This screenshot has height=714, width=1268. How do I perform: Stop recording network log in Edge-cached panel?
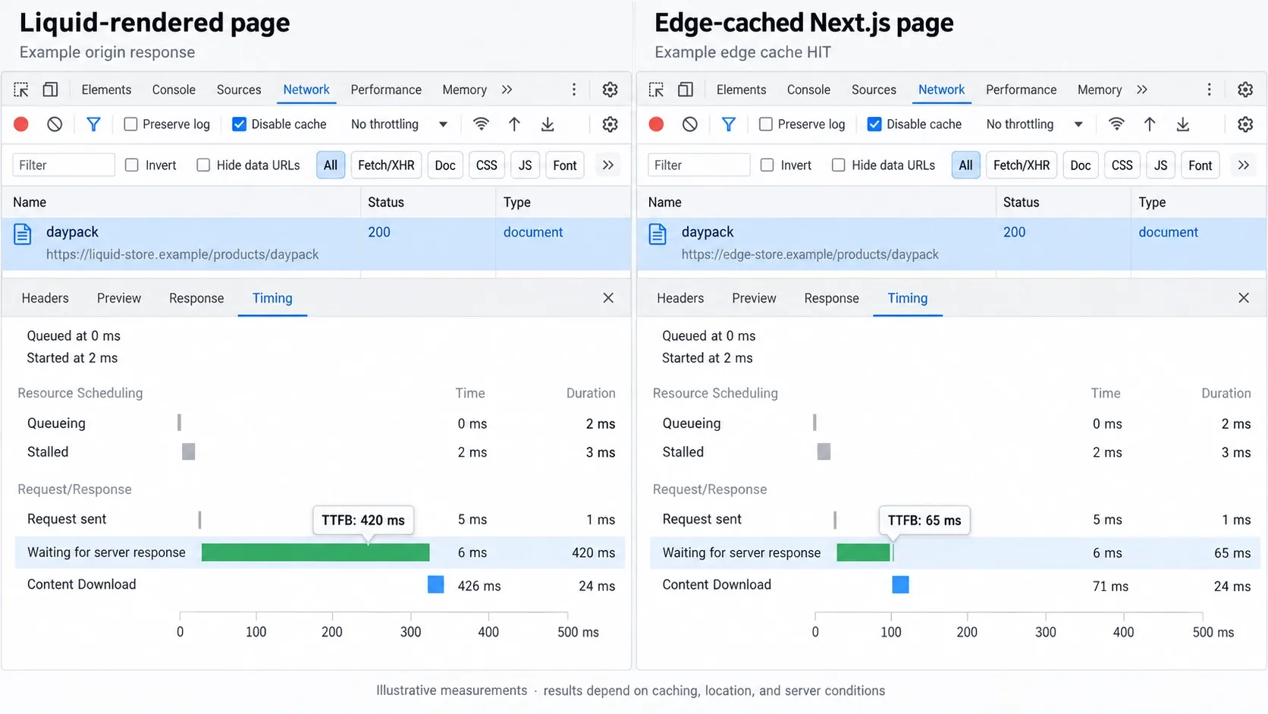pyautogui.click(x=657, y=124)
